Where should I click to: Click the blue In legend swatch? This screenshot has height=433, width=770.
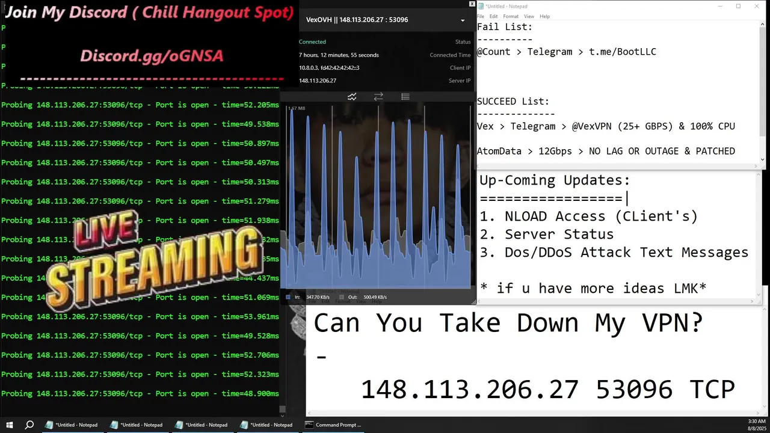point(288,297)
